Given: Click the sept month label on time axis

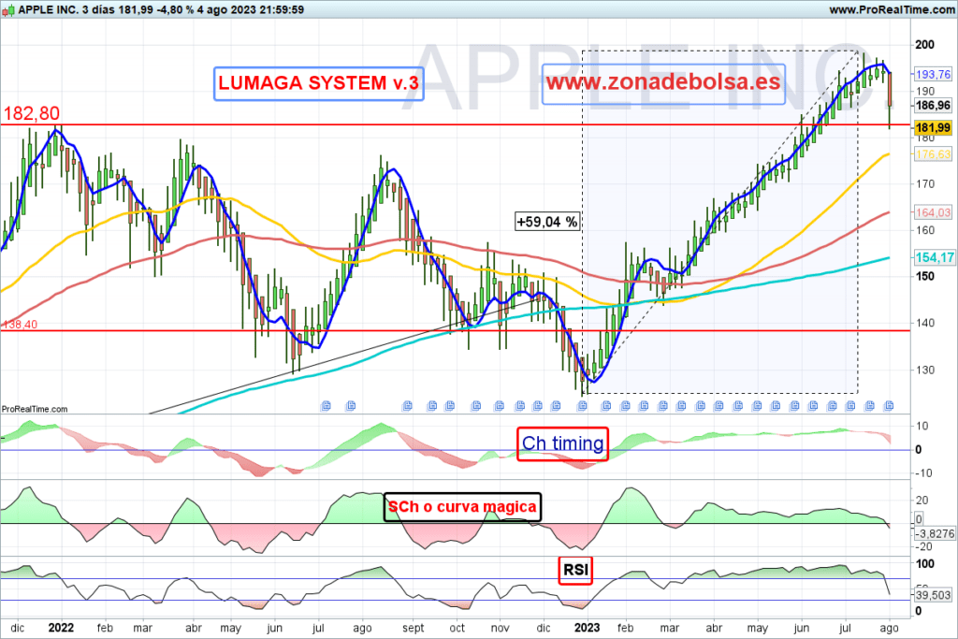Looking at the screenshot, I should click(413, 628).
